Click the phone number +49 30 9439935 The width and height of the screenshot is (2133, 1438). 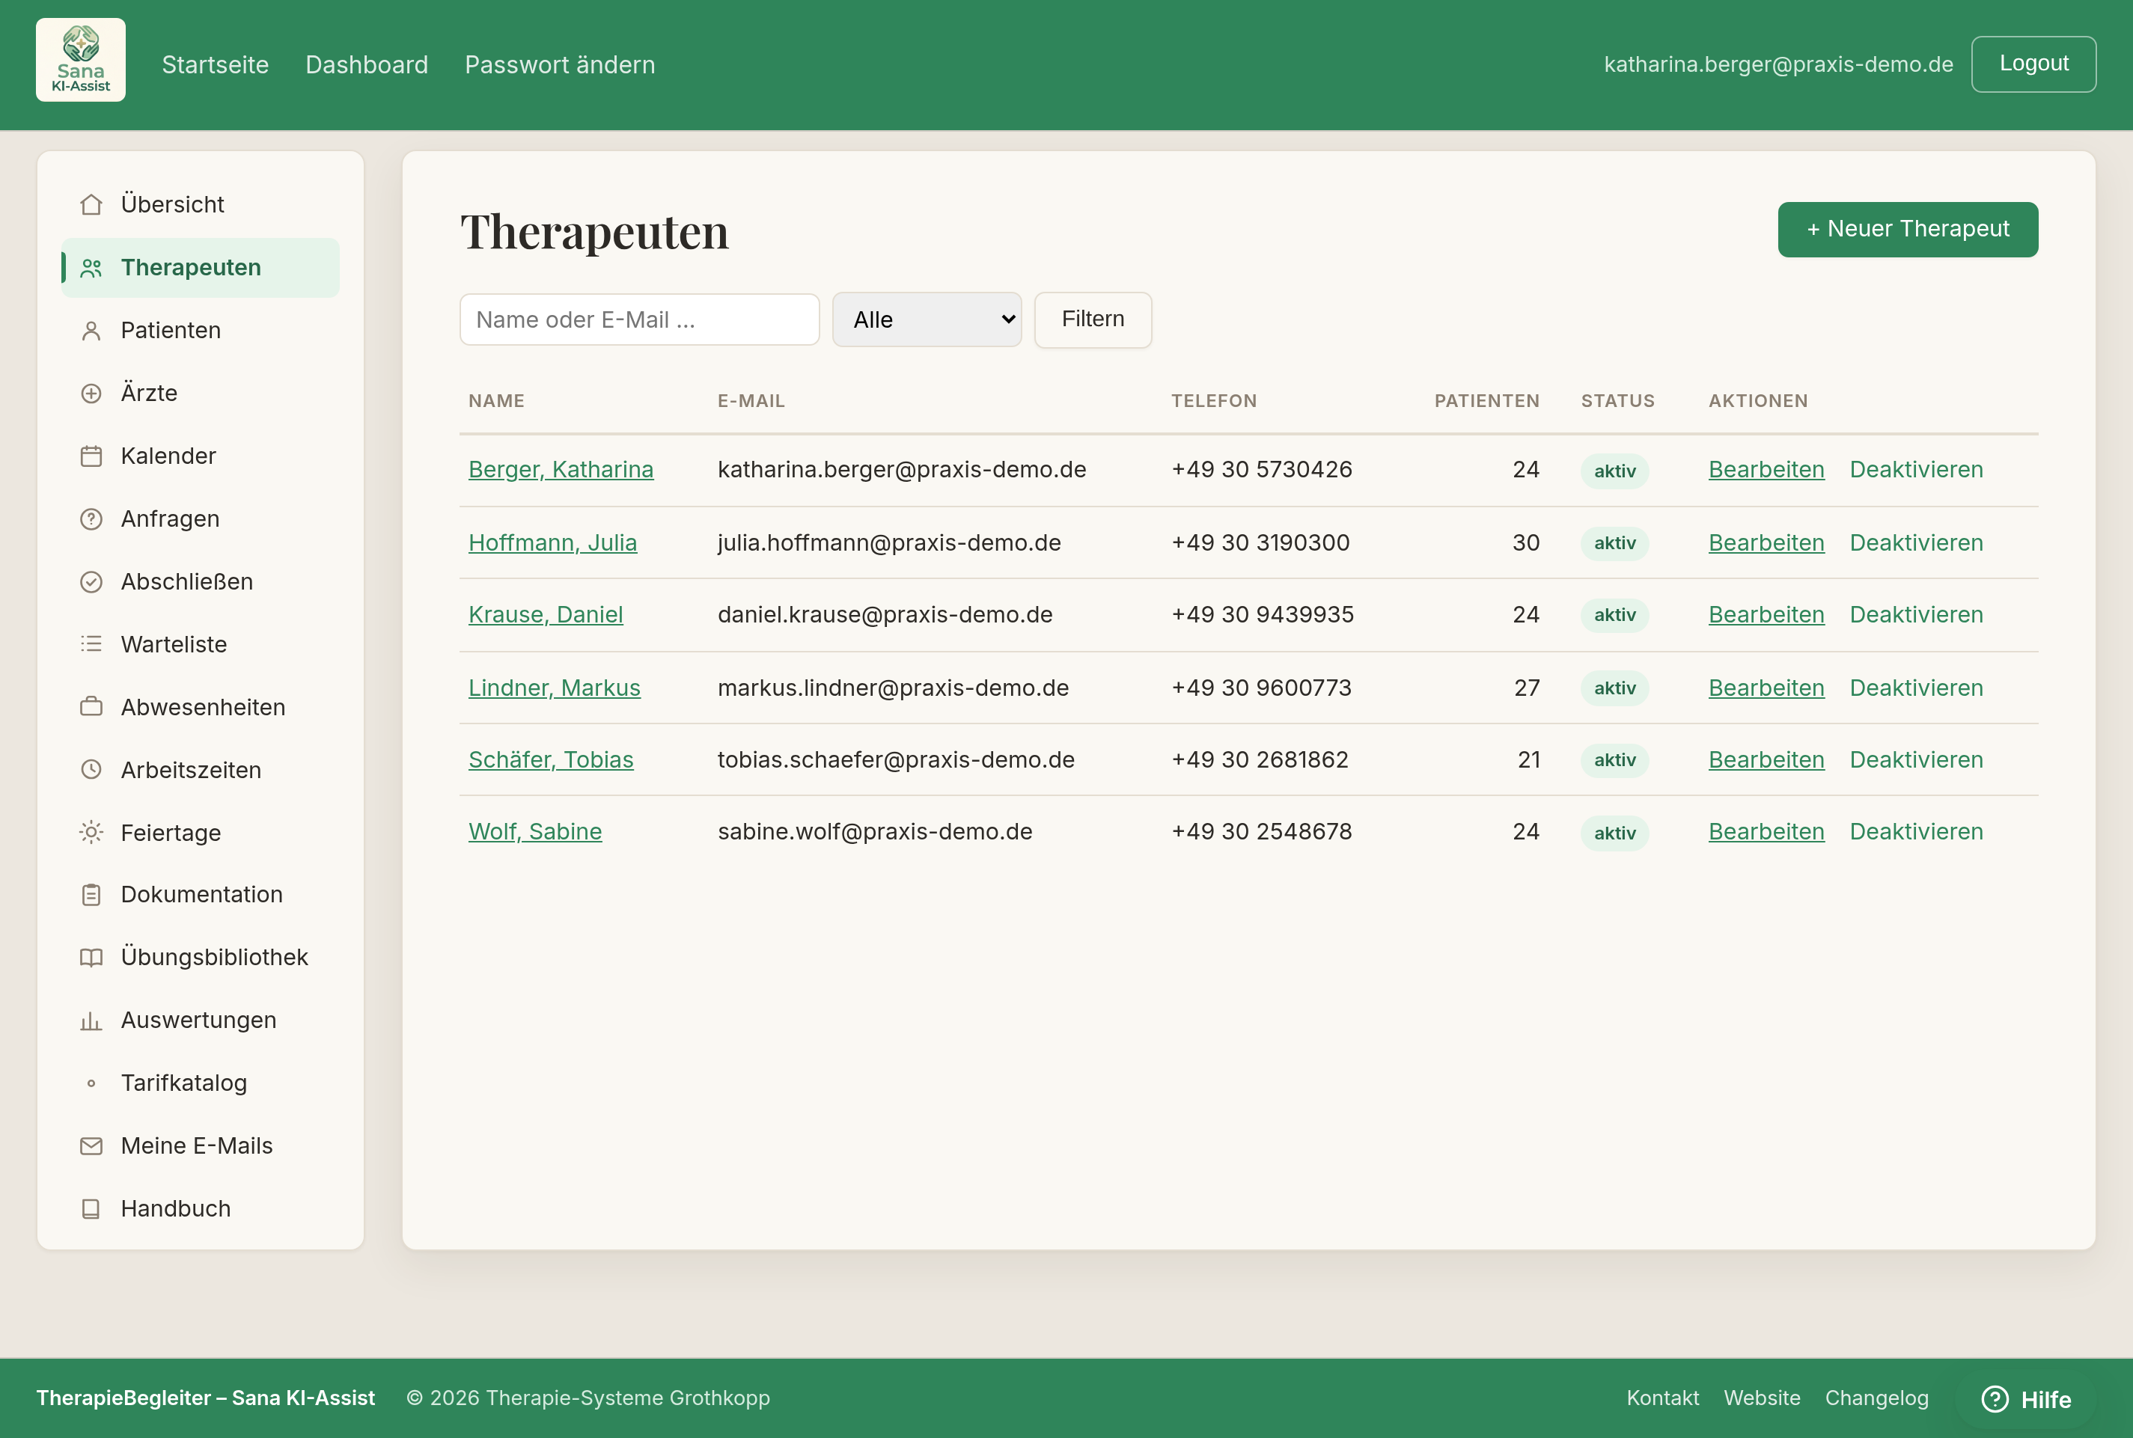(x=1263, y=614)
